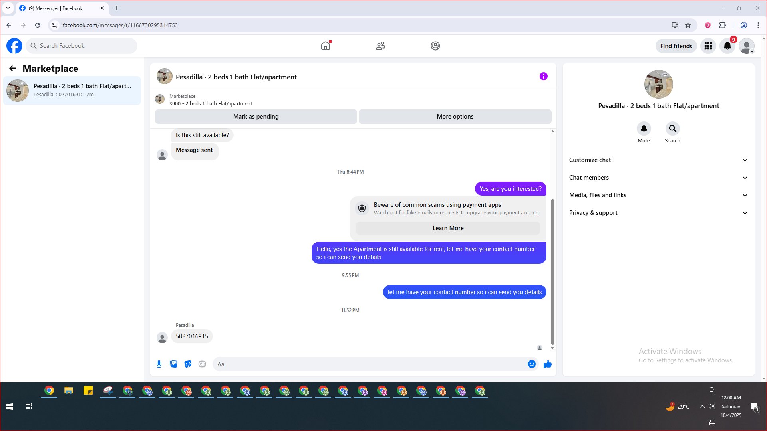Viewport: 767px width, 431px height.
Task: Open the notifications bell
Action: [727, 46]
